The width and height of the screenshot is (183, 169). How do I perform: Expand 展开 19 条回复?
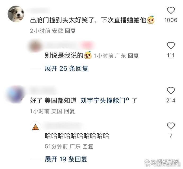[66, 159]
